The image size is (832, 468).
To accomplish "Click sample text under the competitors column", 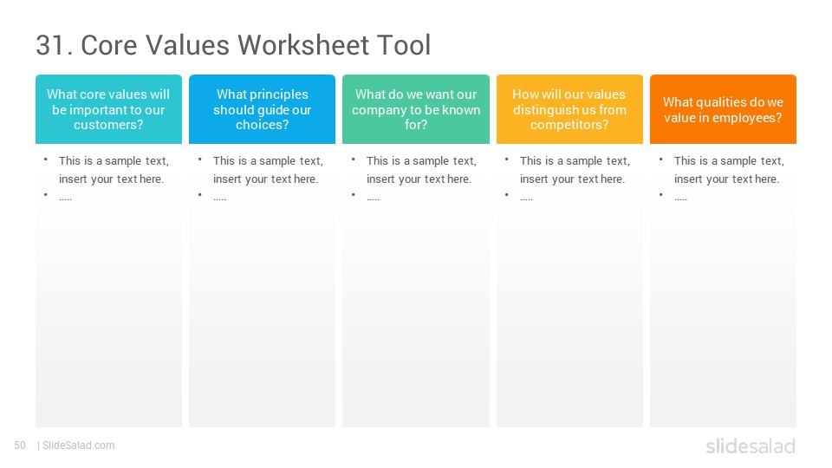I will pos(575,170).
